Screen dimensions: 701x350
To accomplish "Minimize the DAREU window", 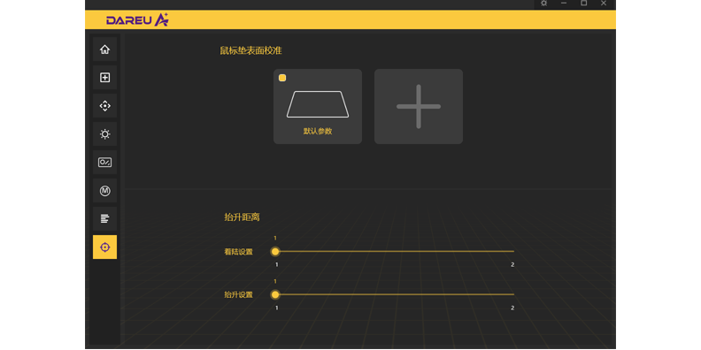I will tap(564, 4).
